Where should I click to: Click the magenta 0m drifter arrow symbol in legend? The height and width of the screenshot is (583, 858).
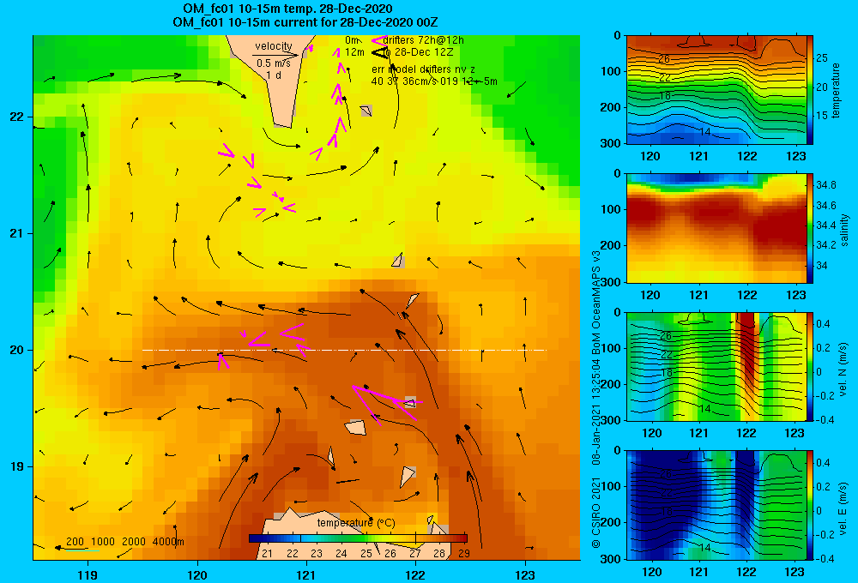(x=379, y=40)
